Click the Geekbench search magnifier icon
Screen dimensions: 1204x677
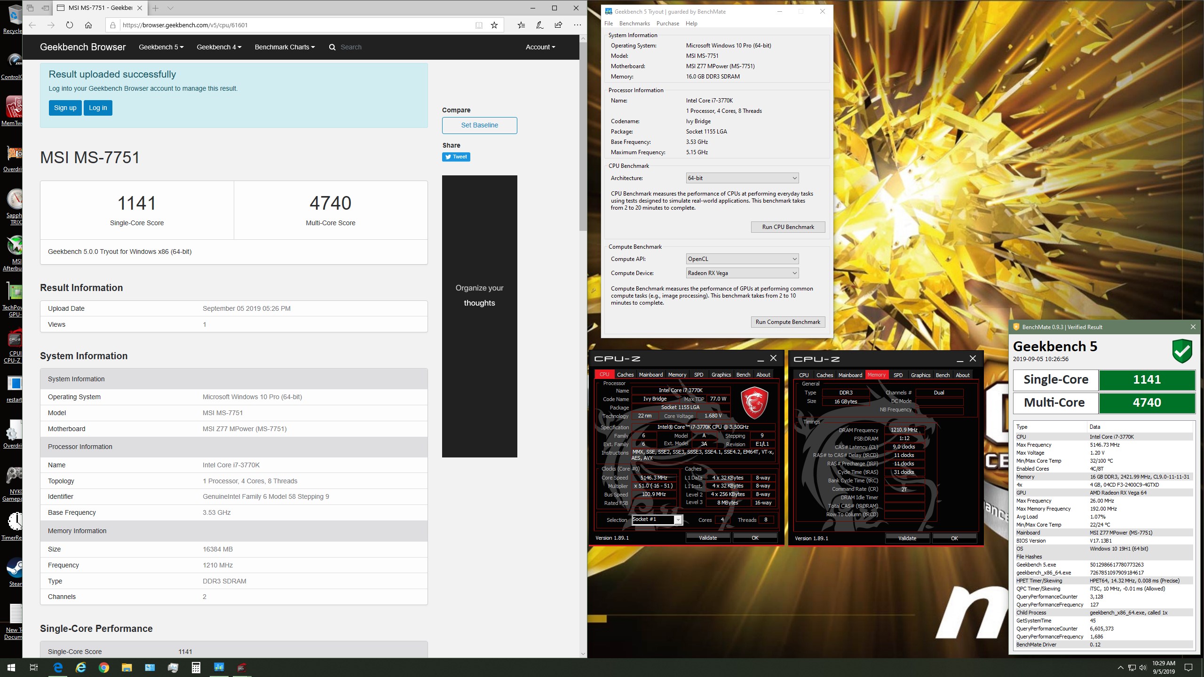pyautogui.click(x=333, y=47)
